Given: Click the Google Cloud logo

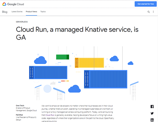Looking at the screenshot, I should [x=13, y=4].
